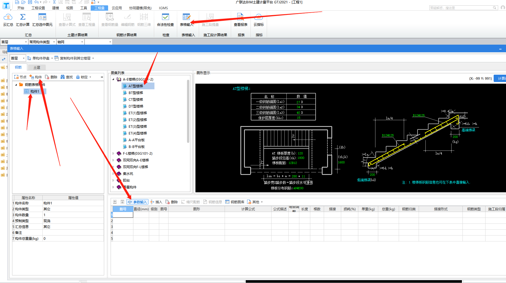Open 查看报表 report viewer

pyautogui.click(x=241, y=20)
